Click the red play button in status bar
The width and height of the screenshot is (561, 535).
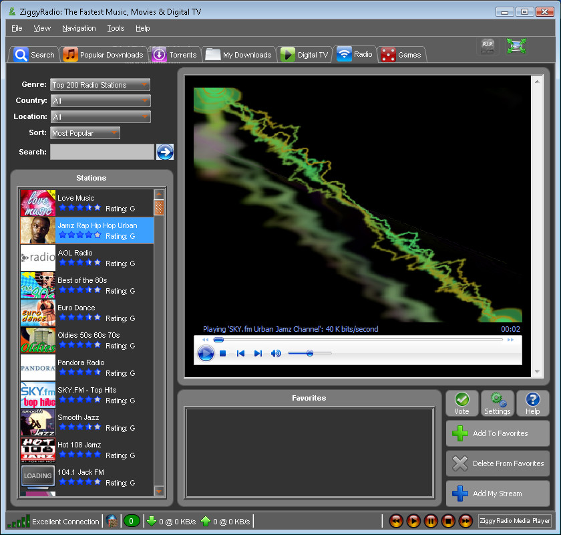(413, 521)
